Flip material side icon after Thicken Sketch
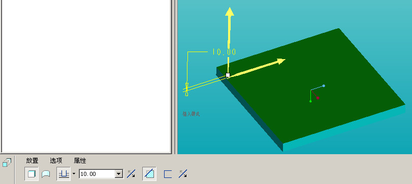This screenshot has height=184, width=412. click(x=183, y=174)
